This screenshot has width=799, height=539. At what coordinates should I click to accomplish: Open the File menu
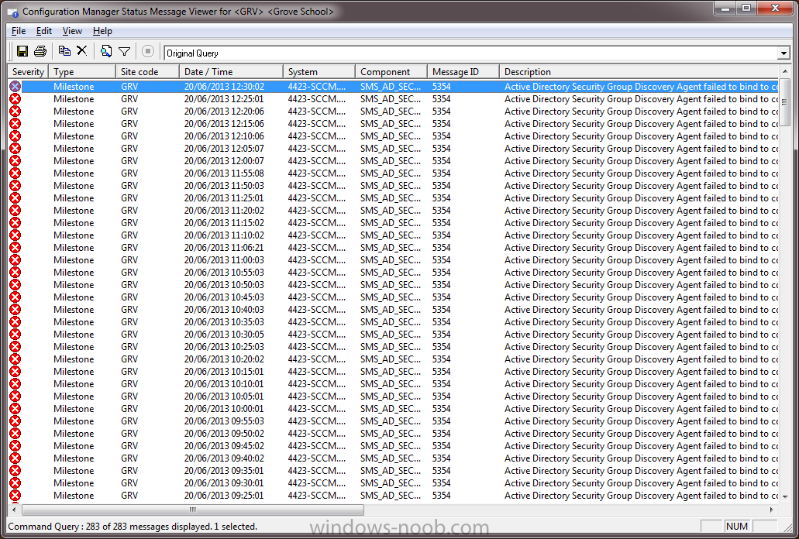(x=19, y=31)
